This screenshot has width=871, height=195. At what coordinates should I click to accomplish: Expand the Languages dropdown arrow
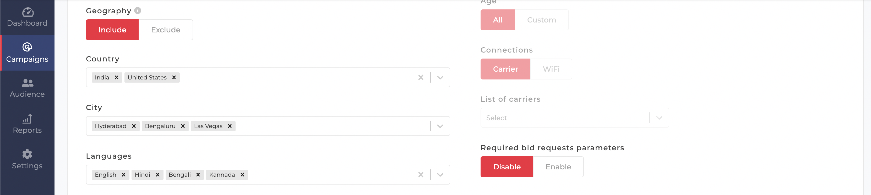(x=440, y=175)
